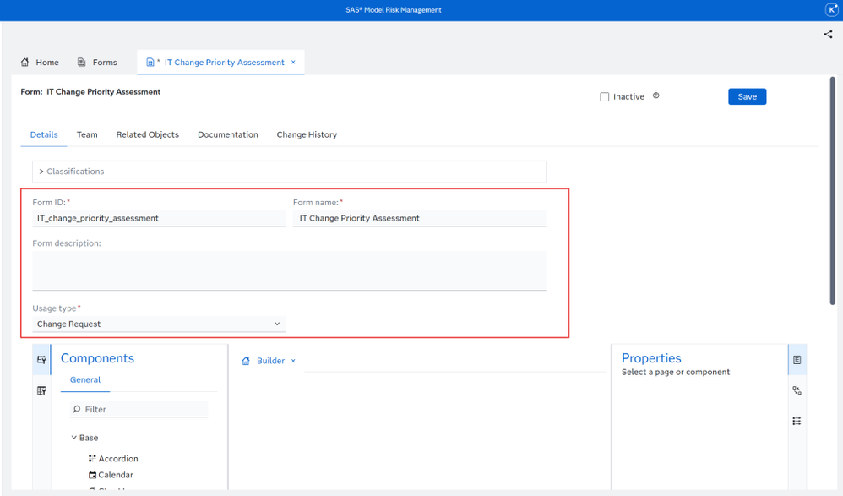Switch to the Details tab

[44, 134]
